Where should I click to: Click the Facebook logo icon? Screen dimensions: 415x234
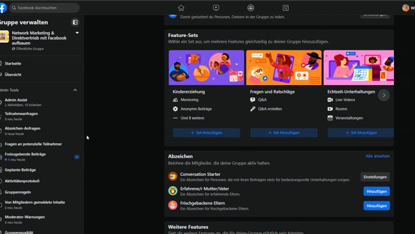[3, 8]
